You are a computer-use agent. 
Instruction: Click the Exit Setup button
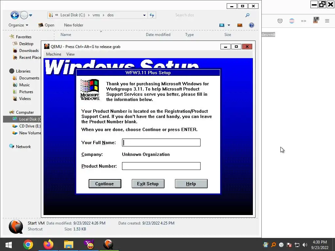(x=148, y=184)
